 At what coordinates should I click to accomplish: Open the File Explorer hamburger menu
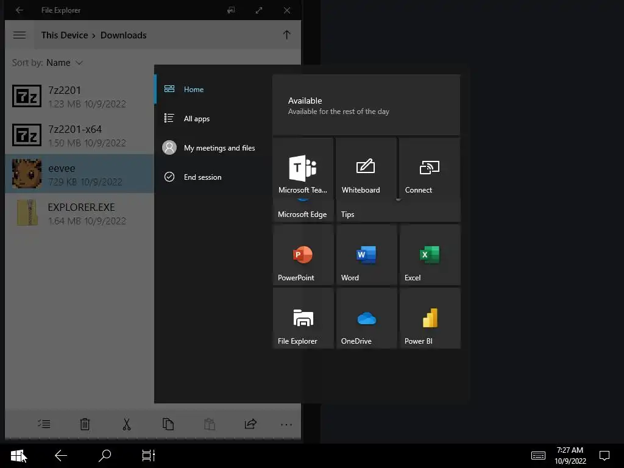point(19,35)
